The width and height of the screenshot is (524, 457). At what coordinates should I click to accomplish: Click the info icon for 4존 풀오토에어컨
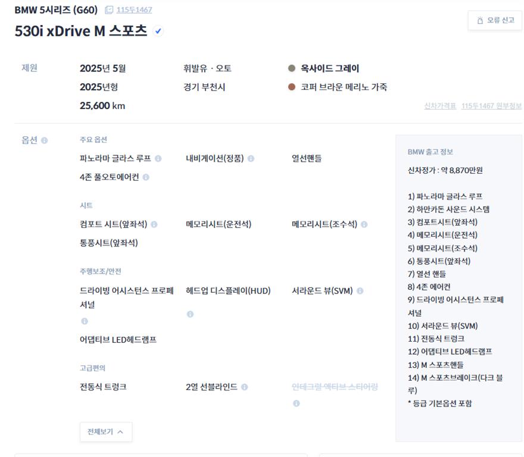point(145,179)
